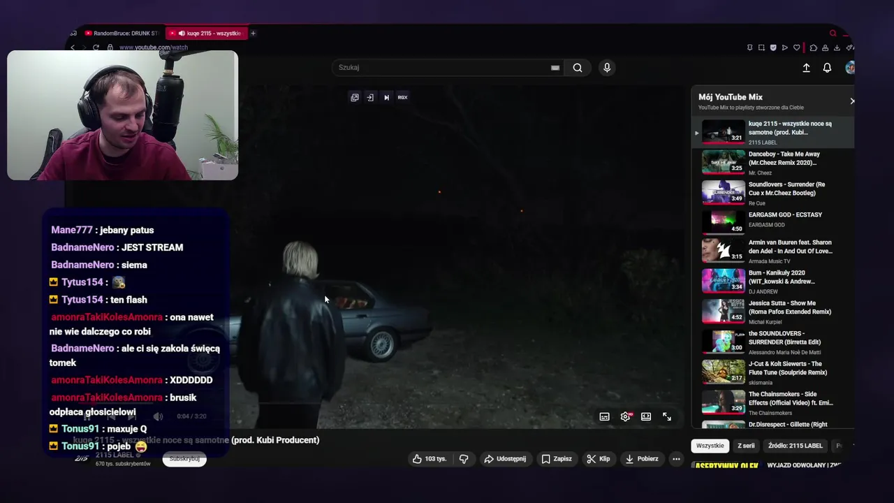The height and width of the screenshot is (503, 894).
Task: Like the video with 103 tys. button
Action: pos(429,459)
